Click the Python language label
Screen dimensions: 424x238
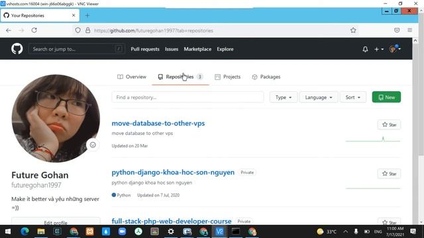point(121,195)
